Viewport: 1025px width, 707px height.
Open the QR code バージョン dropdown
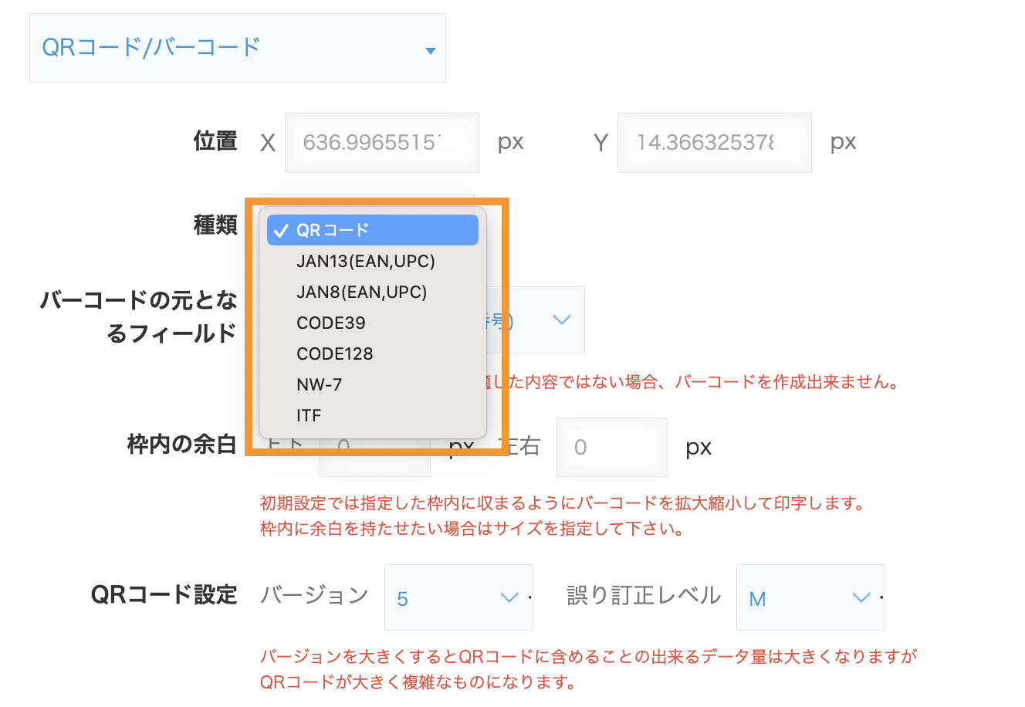[x=458, y=597]
